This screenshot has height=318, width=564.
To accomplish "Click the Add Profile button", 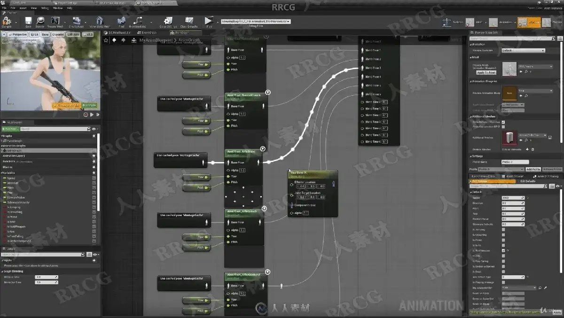I will pyautogui.click(x=533, y=169).
